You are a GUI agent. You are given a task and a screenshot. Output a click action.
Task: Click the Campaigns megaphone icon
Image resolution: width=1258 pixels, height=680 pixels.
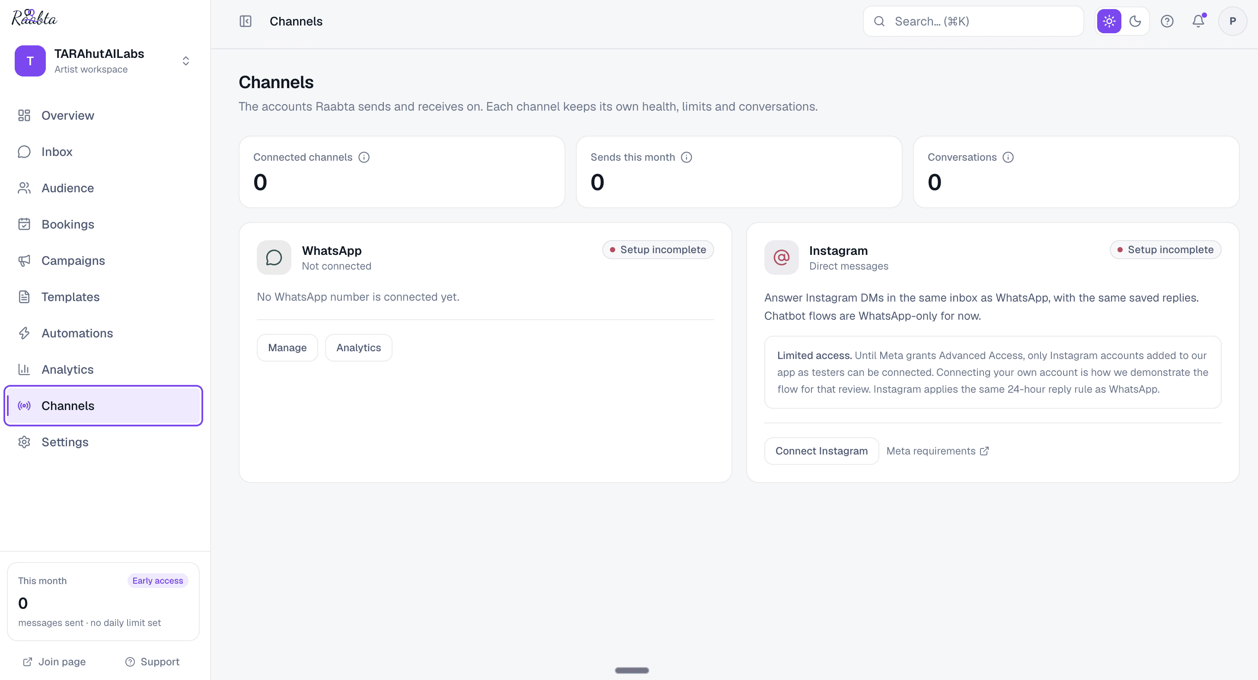tap(24, 261)
